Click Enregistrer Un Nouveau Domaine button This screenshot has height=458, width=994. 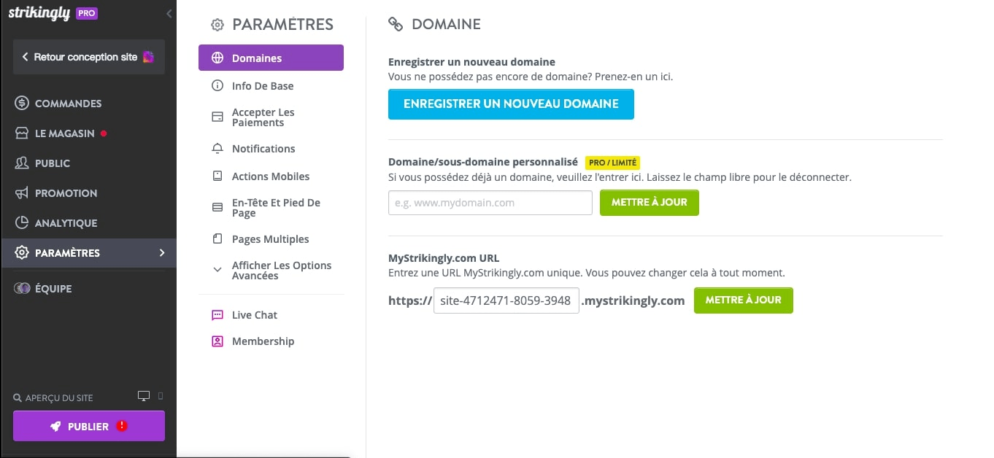pos(510,104)
